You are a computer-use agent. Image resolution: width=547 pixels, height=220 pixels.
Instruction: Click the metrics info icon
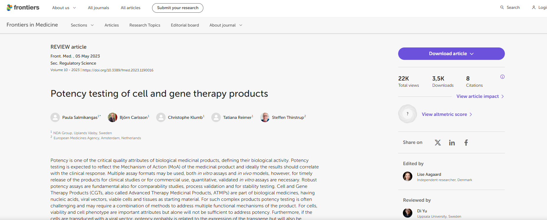coord(502,77)
